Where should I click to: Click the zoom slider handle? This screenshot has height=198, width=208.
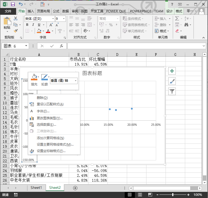point(173,195)
